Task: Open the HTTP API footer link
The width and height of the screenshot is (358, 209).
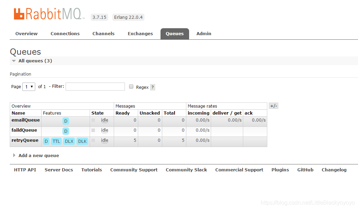Action: point(25,170)
